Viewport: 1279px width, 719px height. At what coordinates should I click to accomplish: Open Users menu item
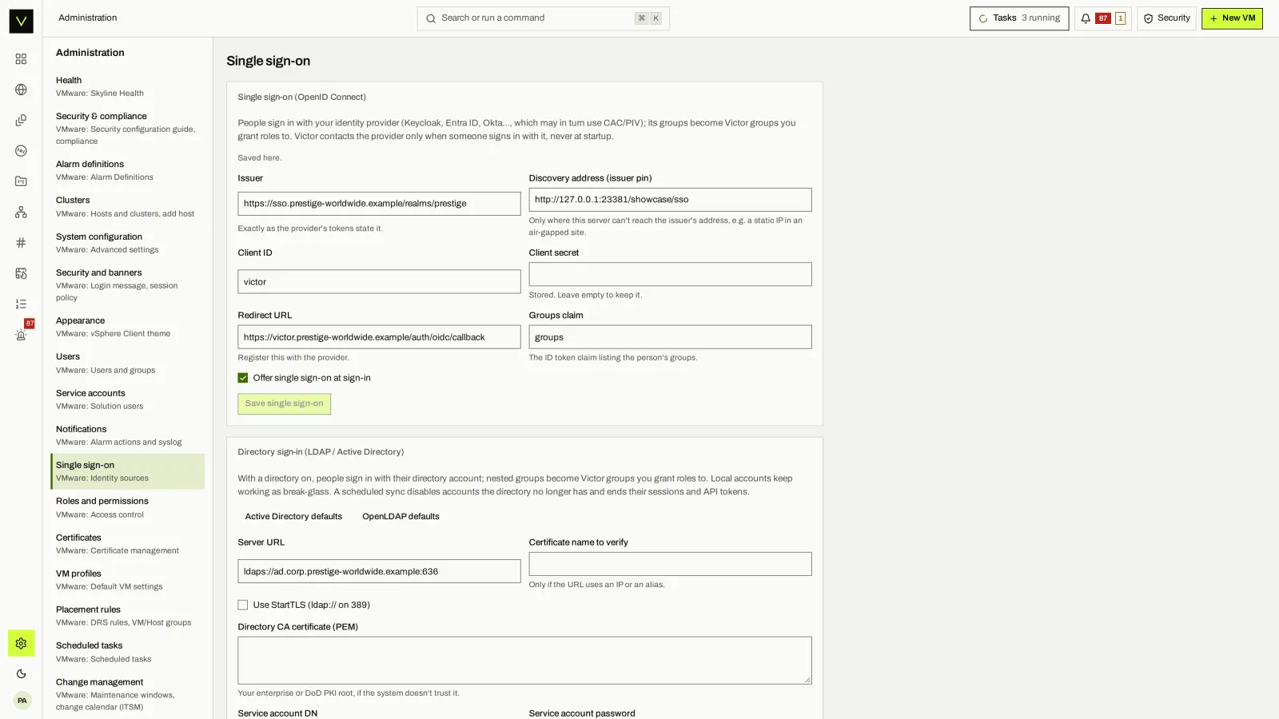click(x=127, y=363)
